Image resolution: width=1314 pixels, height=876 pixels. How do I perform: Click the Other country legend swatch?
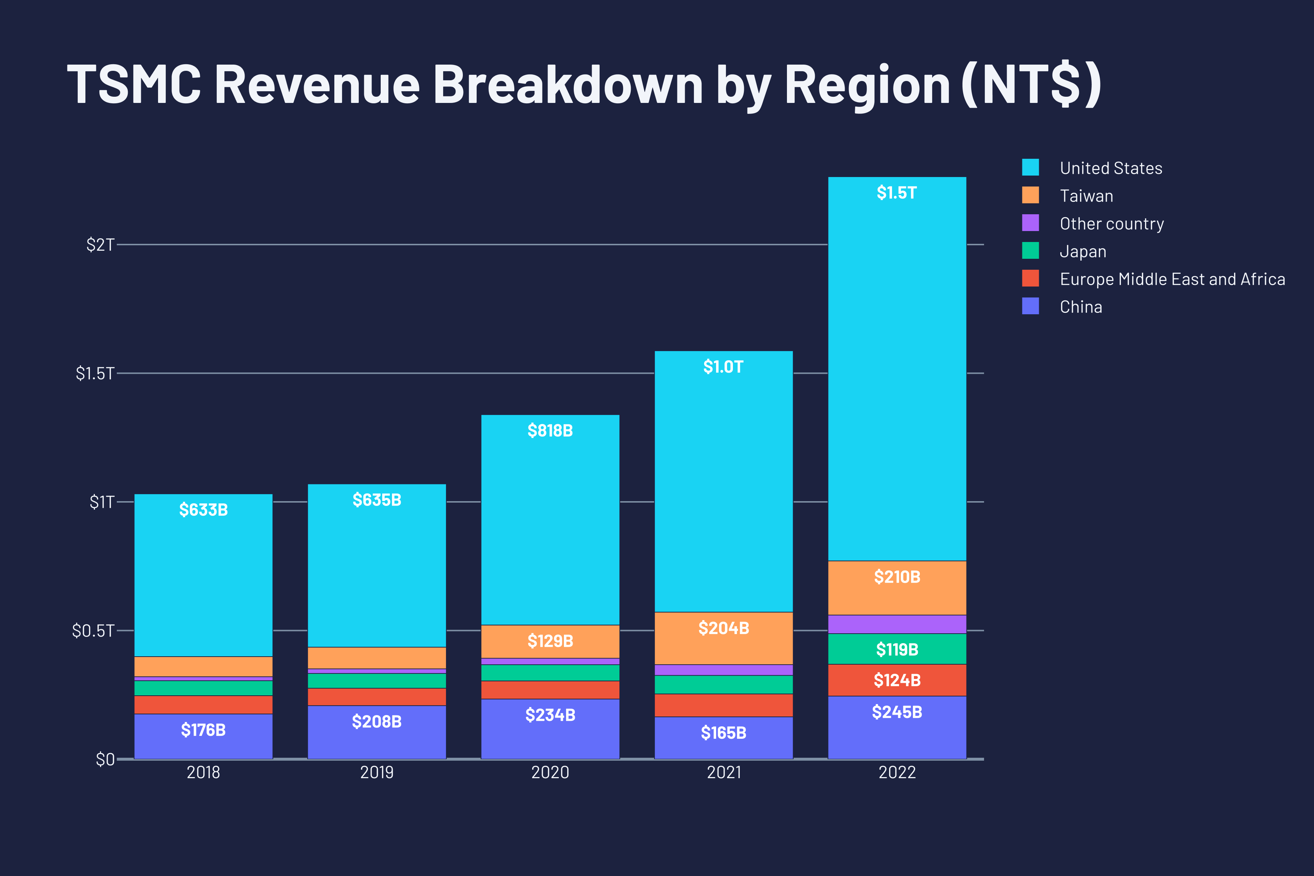(x=1030, y=223)
